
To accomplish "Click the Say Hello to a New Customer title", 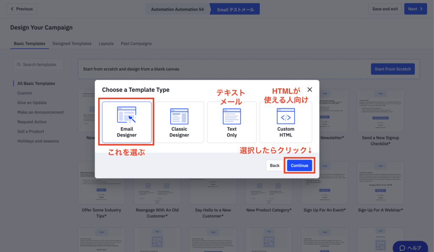I will point(213,213).
